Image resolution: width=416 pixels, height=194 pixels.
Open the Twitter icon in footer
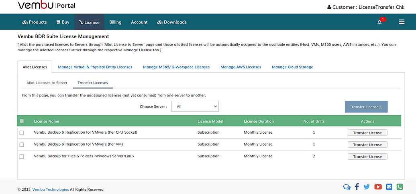(x=367, y=187)
